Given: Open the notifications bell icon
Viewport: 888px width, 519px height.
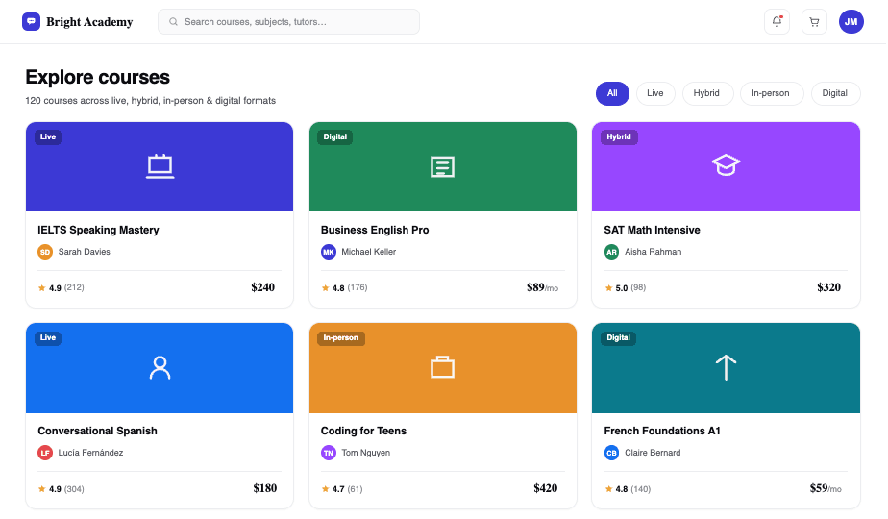Looking at the screenshot, I should 777,21.
